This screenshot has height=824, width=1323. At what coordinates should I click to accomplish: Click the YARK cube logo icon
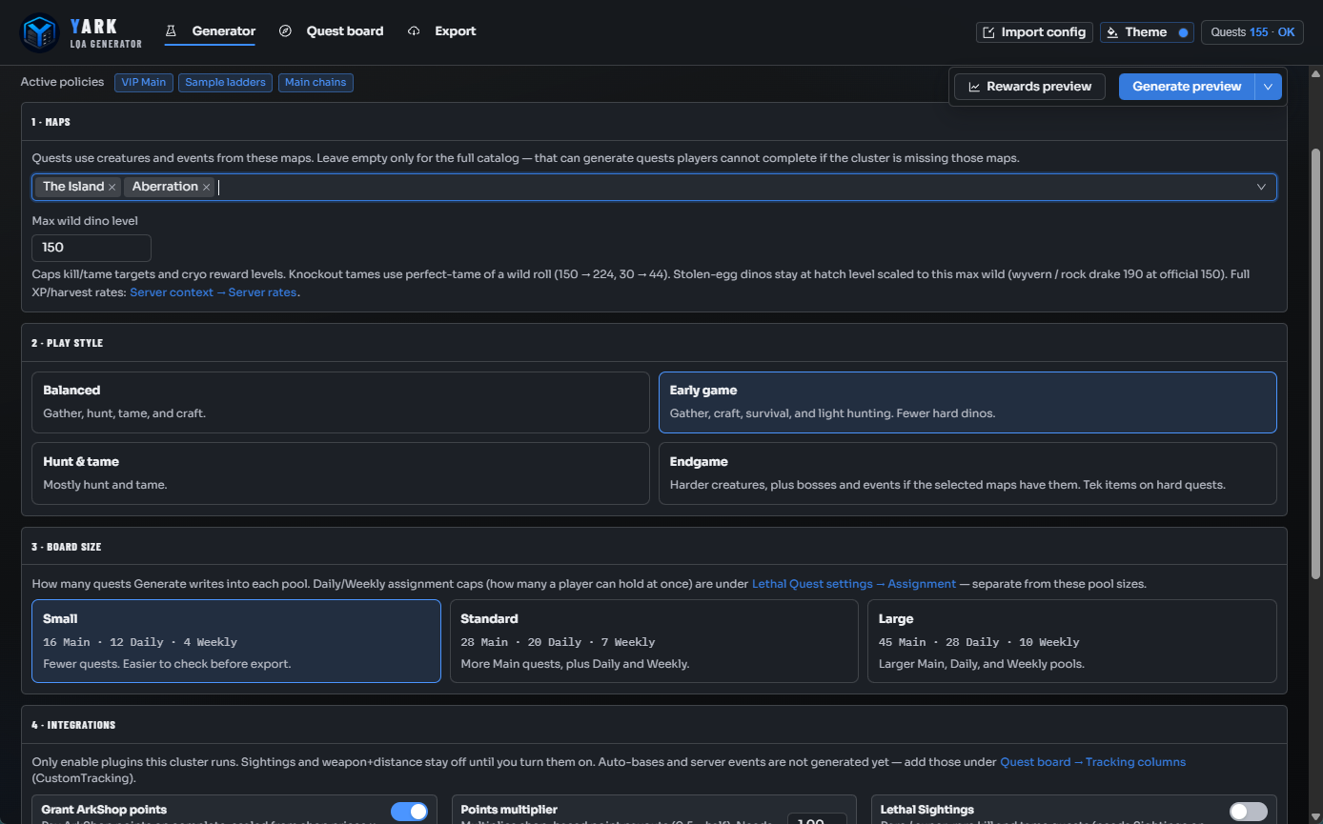point(40,32)
